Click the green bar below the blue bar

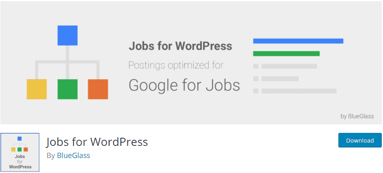[286, 53]
